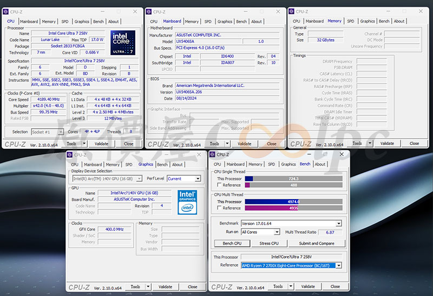
Task: Click CPU-Z app icon in Memory window titlebar
Action: (292, 11)
